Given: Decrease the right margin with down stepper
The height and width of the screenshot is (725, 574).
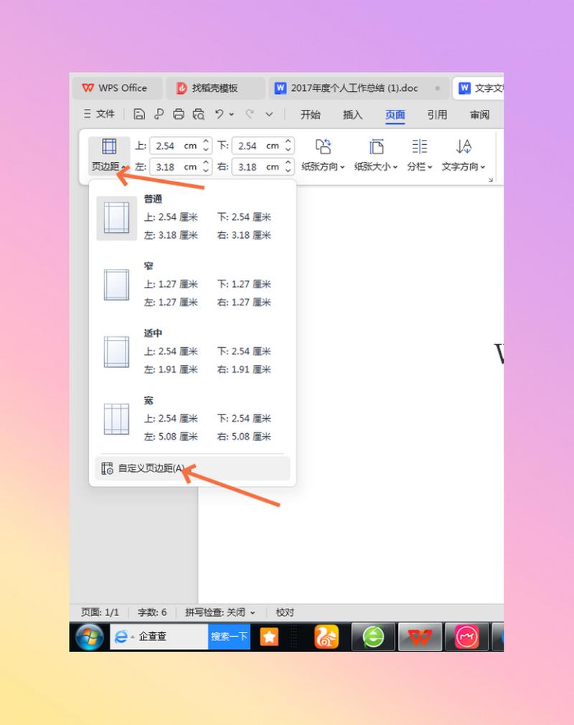Looking at the screenshot, I should (x=288, y=171).
